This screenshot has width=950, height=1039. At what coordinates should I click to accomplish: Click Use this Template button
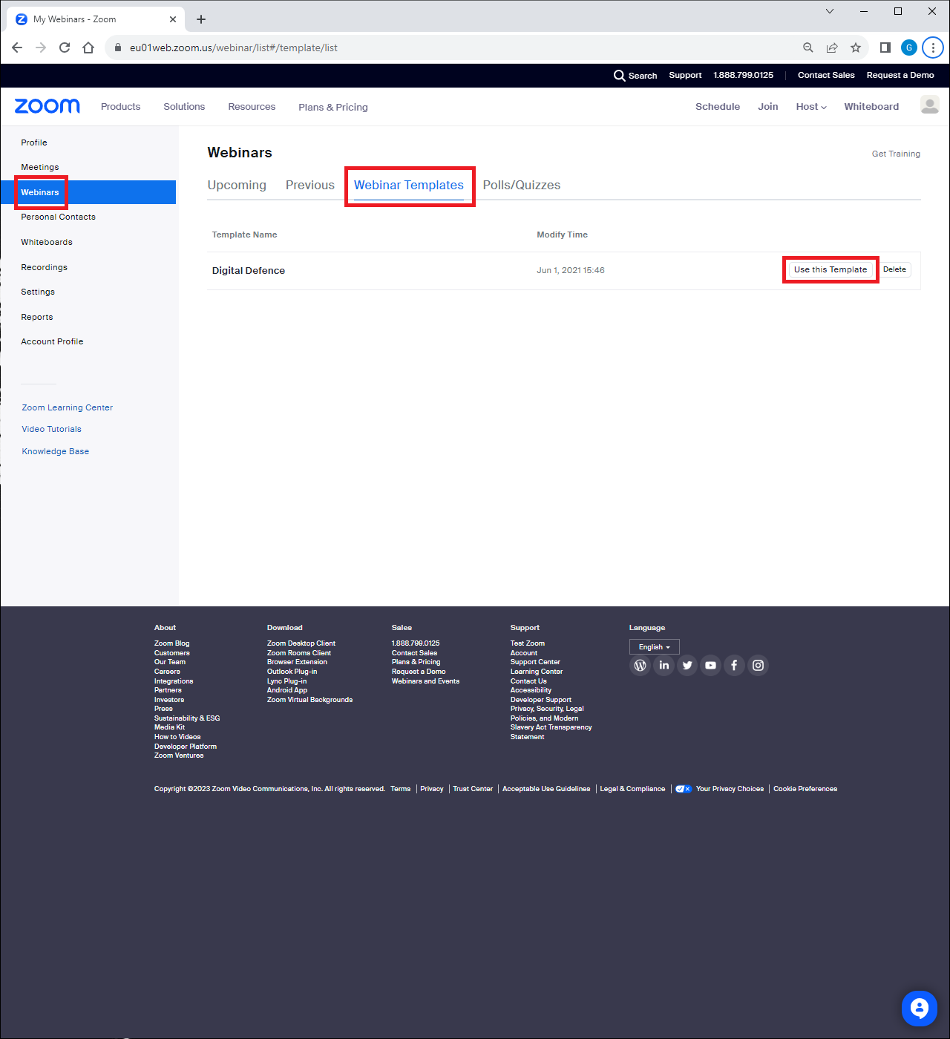coord(831,269)
